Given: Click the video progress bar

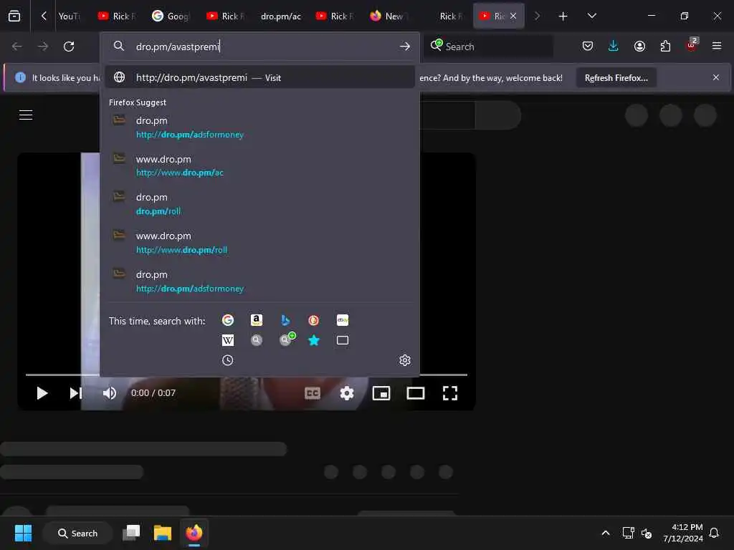Looking at the screenshot, I should click(247, 375).
